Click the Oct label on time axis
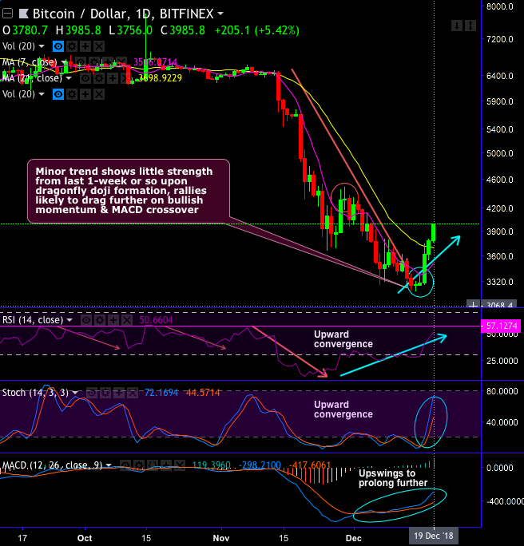Image resolution: width=524 pixels, height=546 pixels. (85, 538)
